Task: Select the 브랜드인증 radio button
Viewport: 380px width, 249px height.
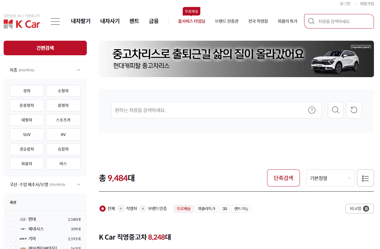Action: click(143, 209)
